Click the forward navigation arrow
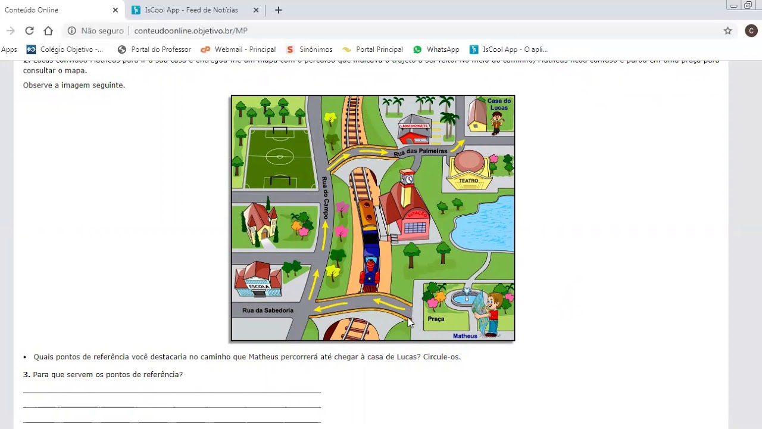The width and height of the screenshot is (762, 429). pos(10,30)
